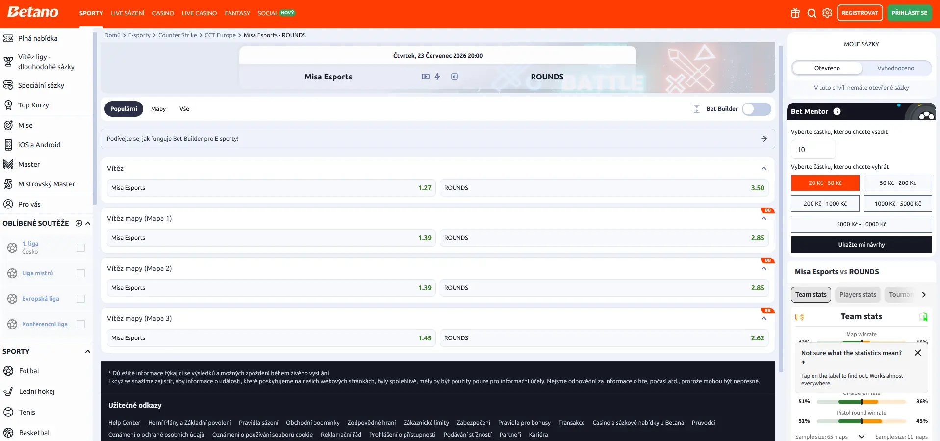Screen dimensions: 940x441
Task: Open the FANTASY menu
Action: coord(237,13)
